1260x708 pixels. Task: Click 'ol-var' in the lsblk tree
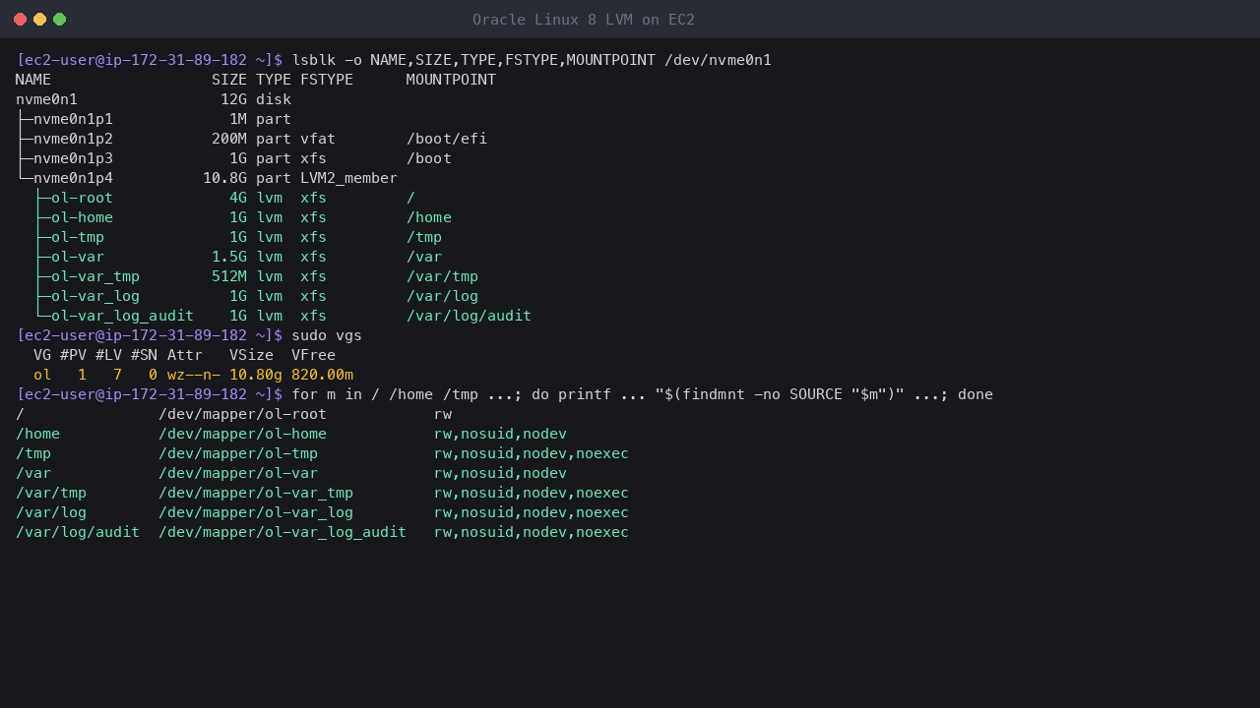pyautogui.click(x=78, y=257)
